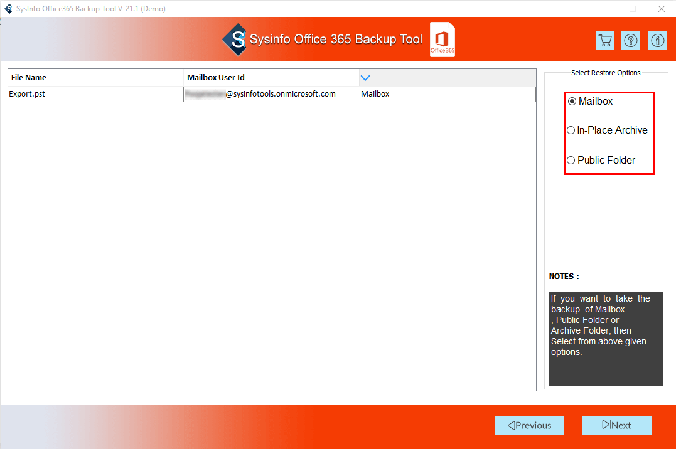Open the shopping cart purchase icon
The image size is (676, 449).
(605, 41)
